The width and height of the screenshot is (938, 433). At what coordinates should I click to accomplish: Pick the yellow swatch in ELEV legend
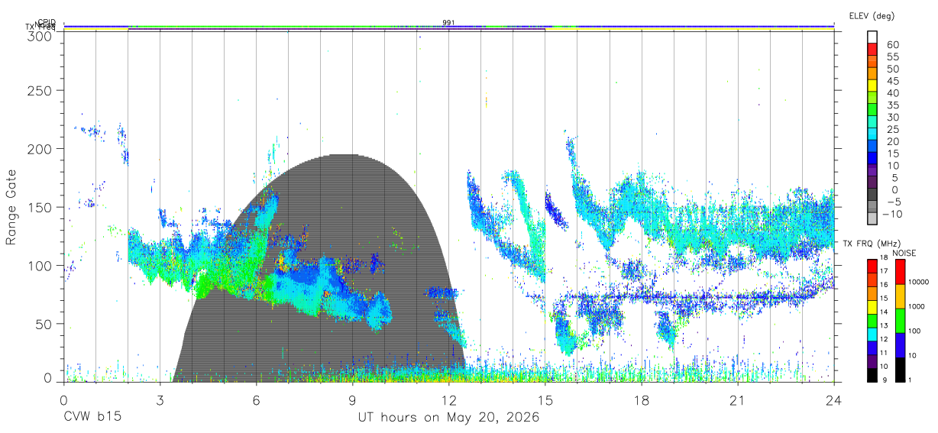click(872, 86)
